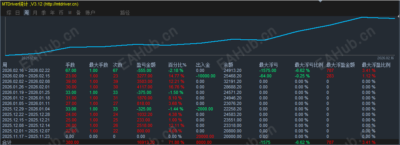
Task: Click the -0.25 % floating loss ratio
Action: pyautogui.click(x=302, y=76)
